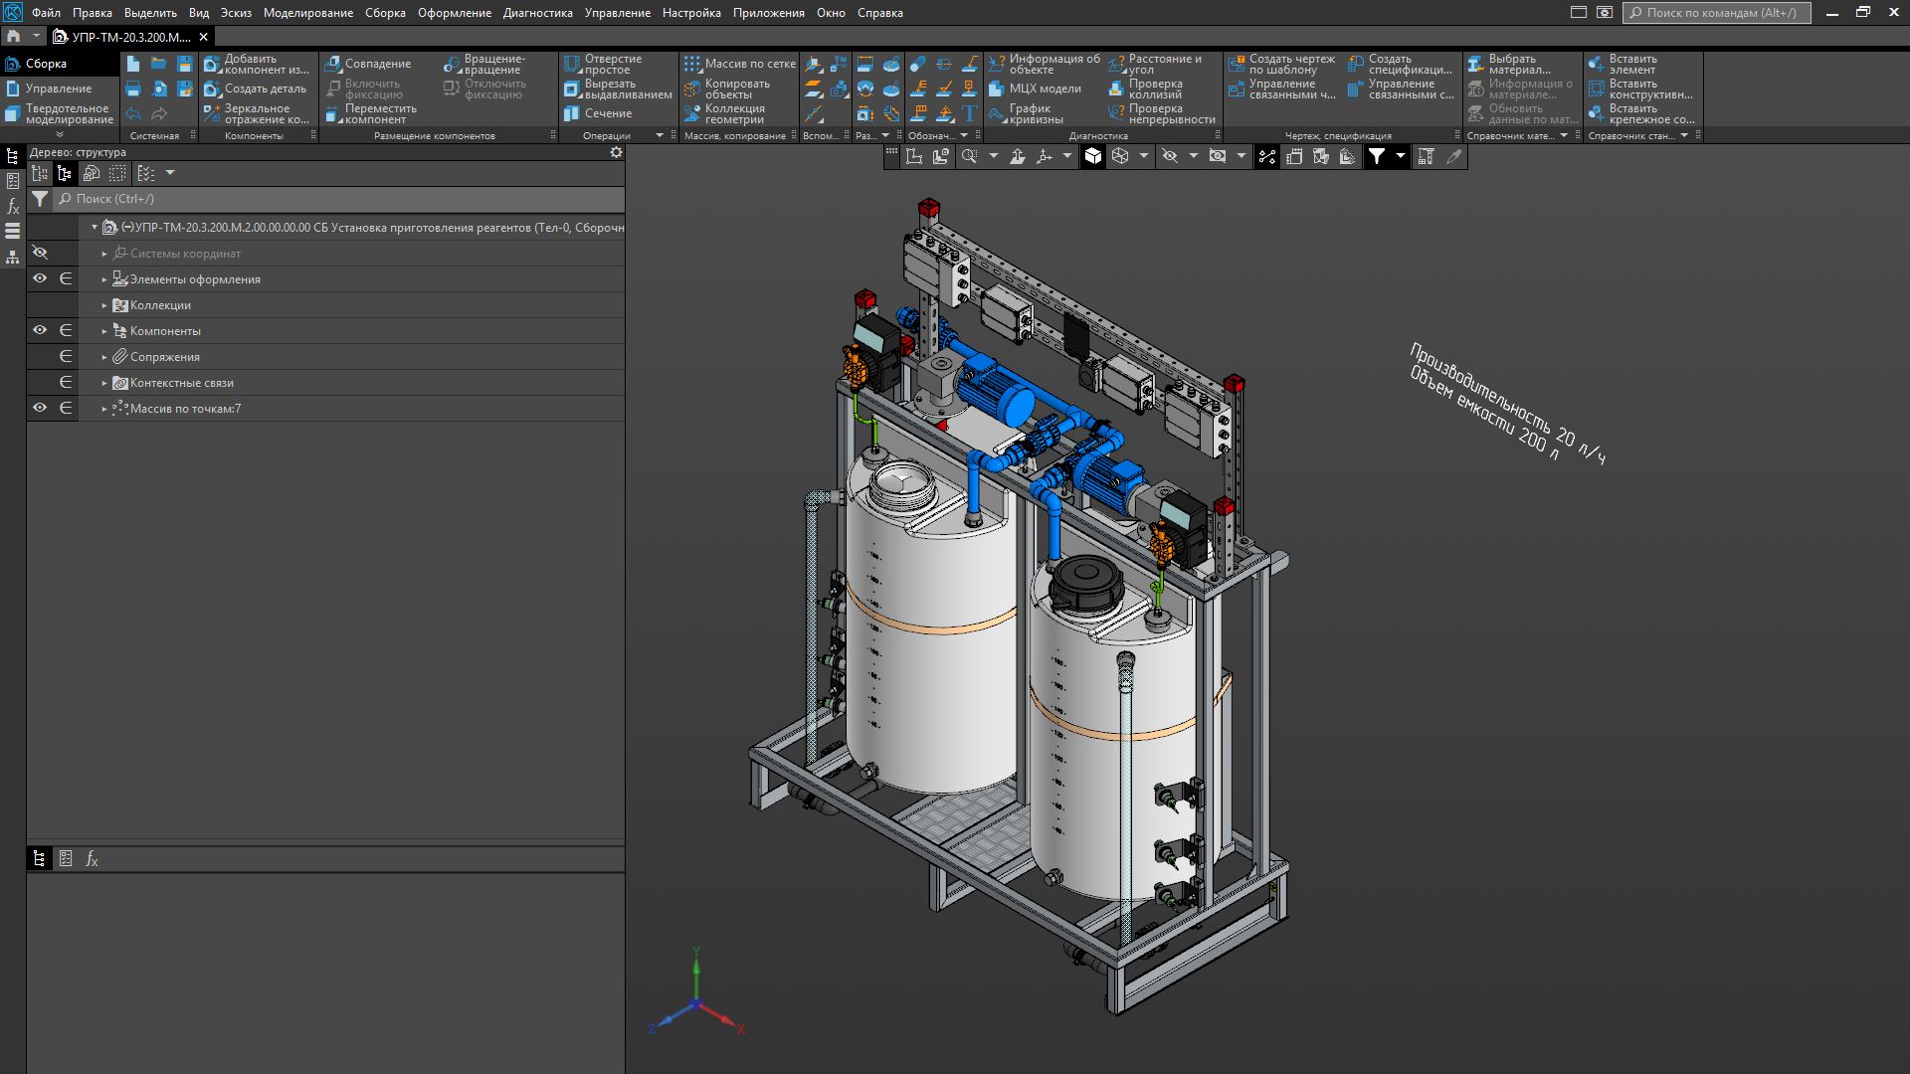1910x1074 pixels.
Task: Open the 'Диагностика' menu
Action: tap(537, 13)
